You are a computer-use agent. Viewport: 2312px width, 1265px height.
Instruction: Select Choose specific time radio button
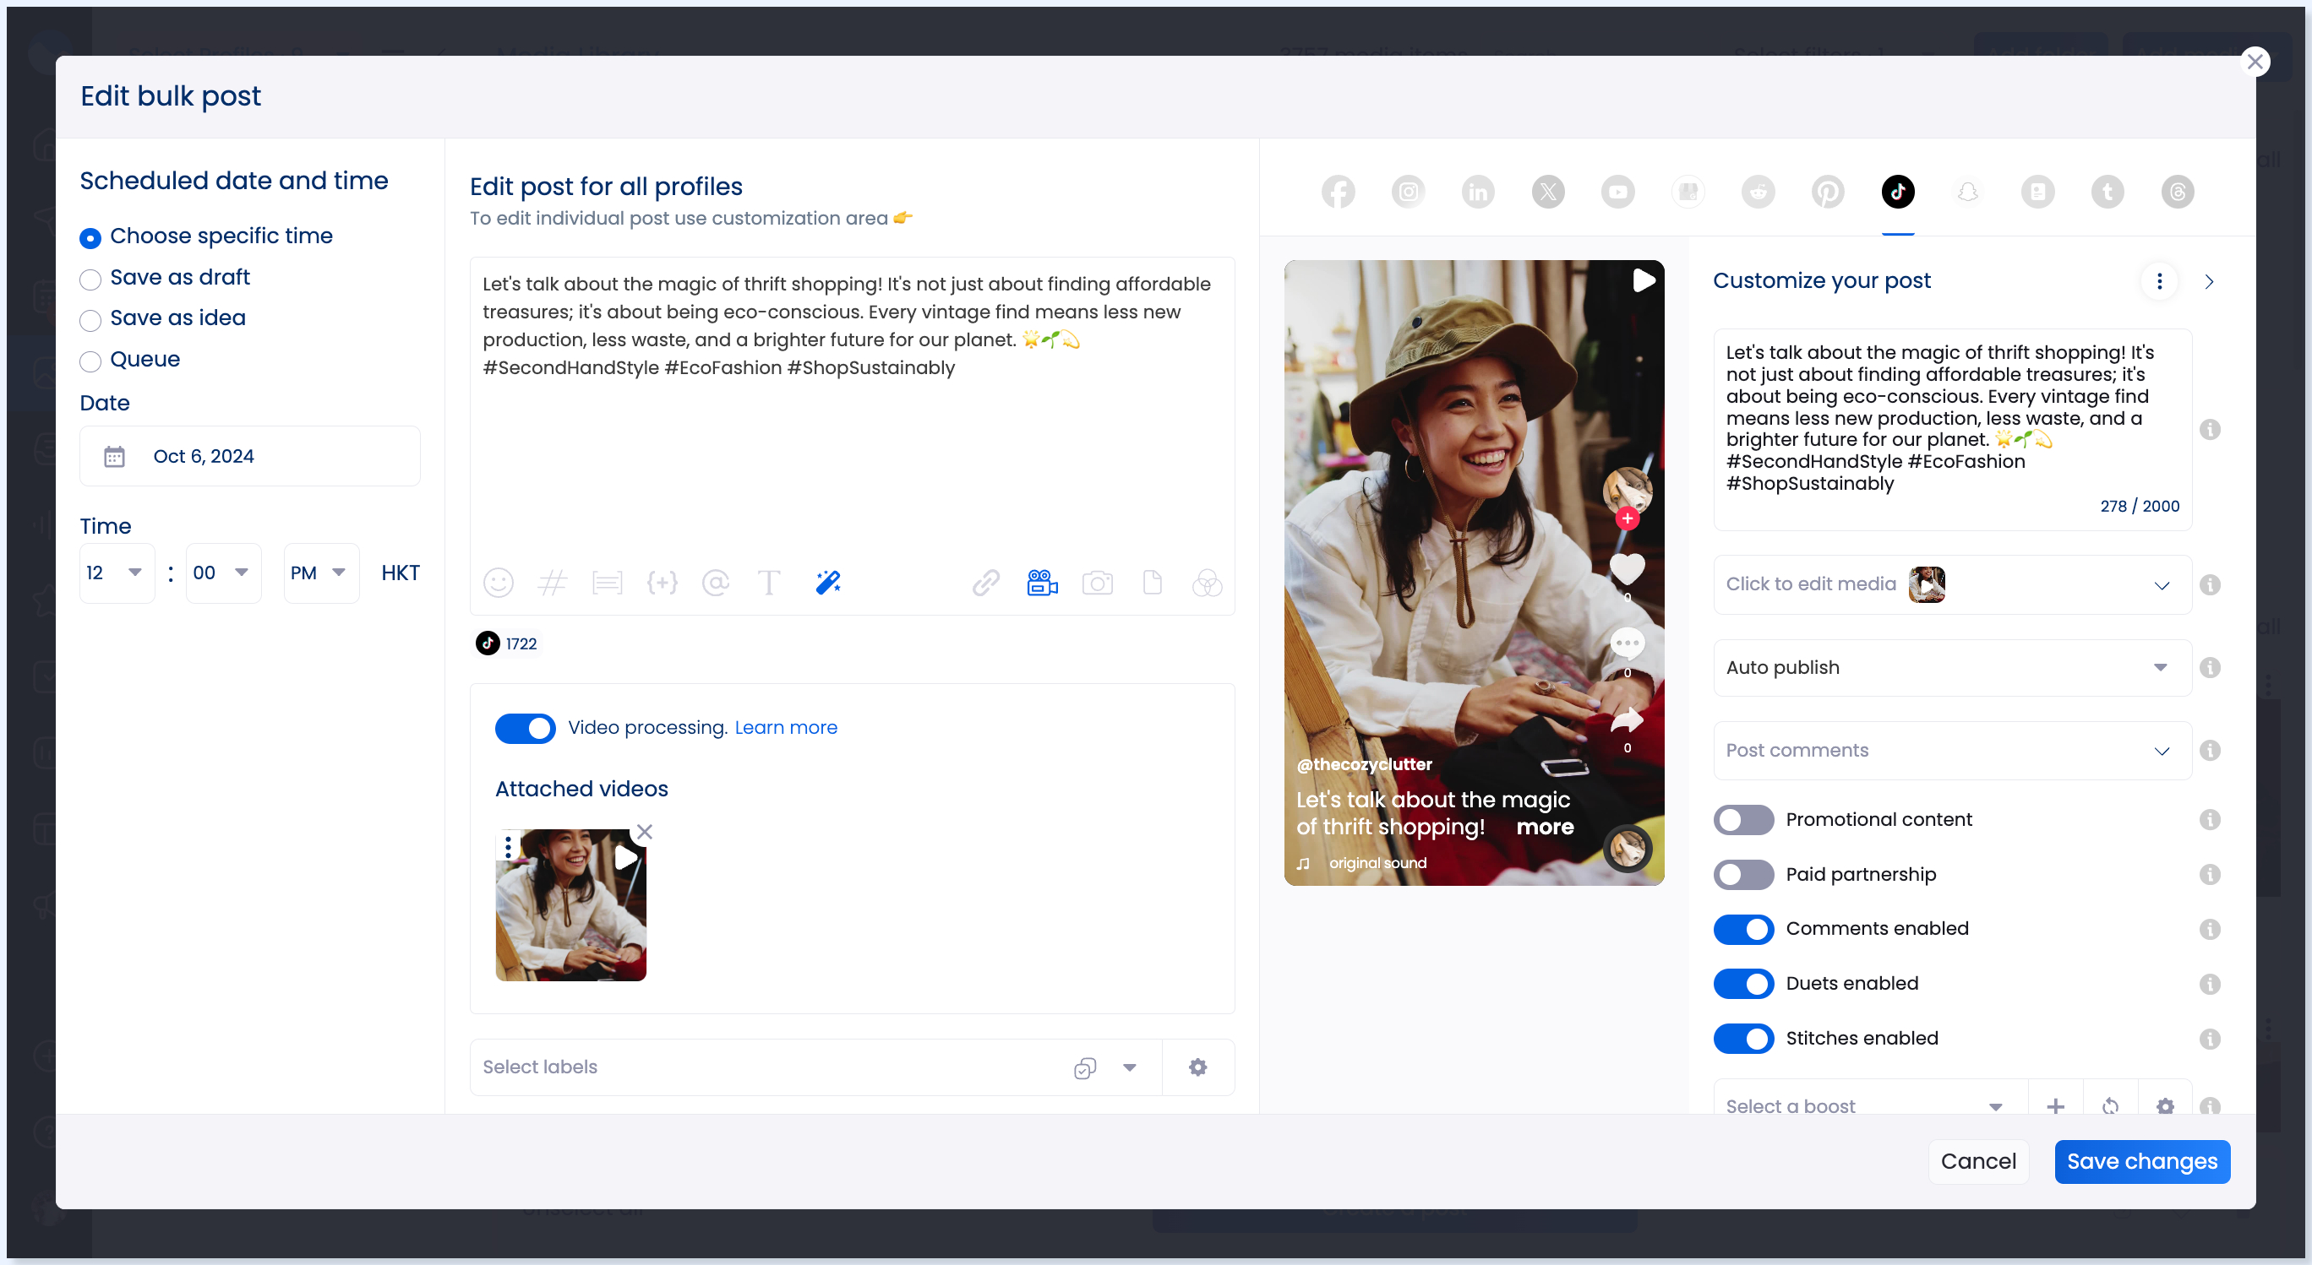(90, 238)
